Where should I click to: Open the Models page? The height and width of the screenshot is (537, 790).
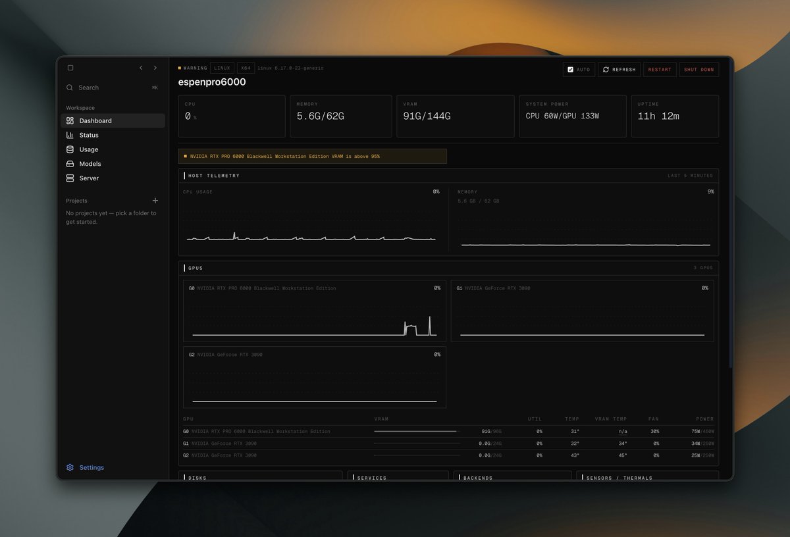(x=113, y=164)
